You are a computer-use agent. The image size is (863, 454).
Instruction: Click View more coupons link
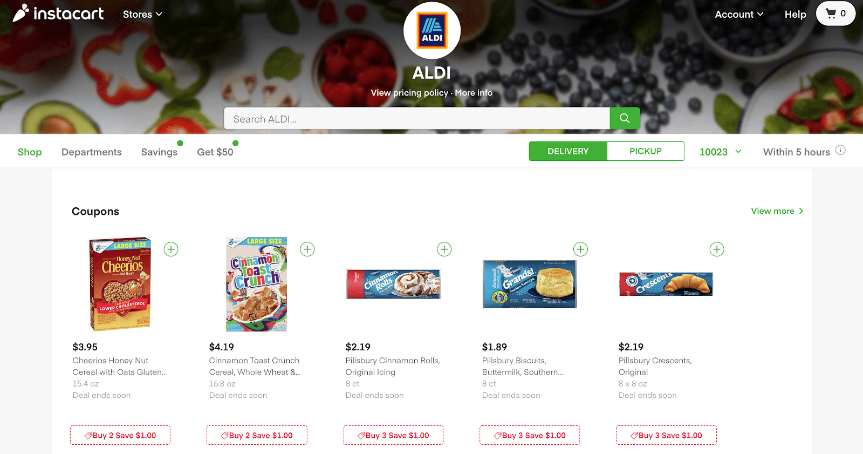tap(777, 211)
